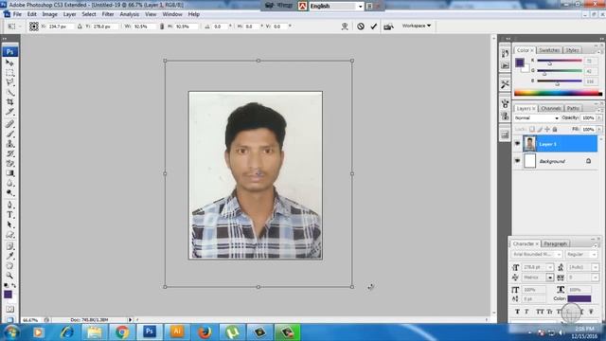
Task: Open the Fill slider arrow
Action: pyautogui.click(x=599, y=129)
